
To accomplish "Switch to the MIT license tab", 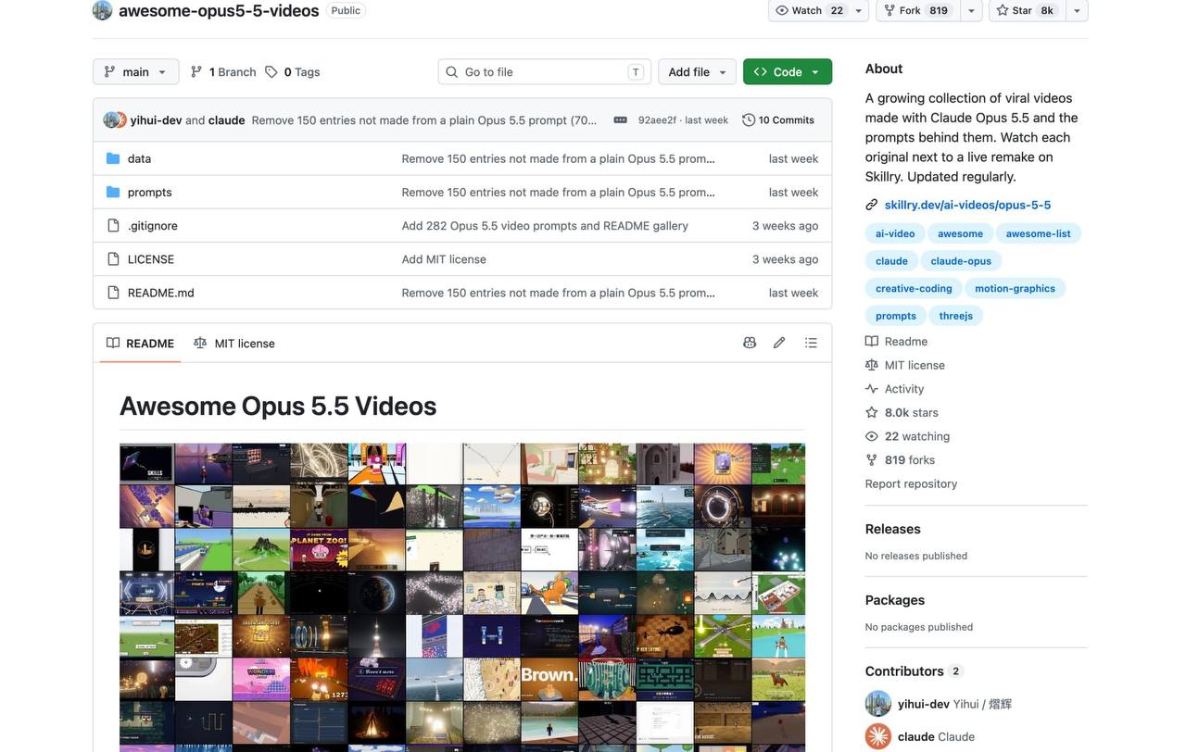I will coord(234,343).
